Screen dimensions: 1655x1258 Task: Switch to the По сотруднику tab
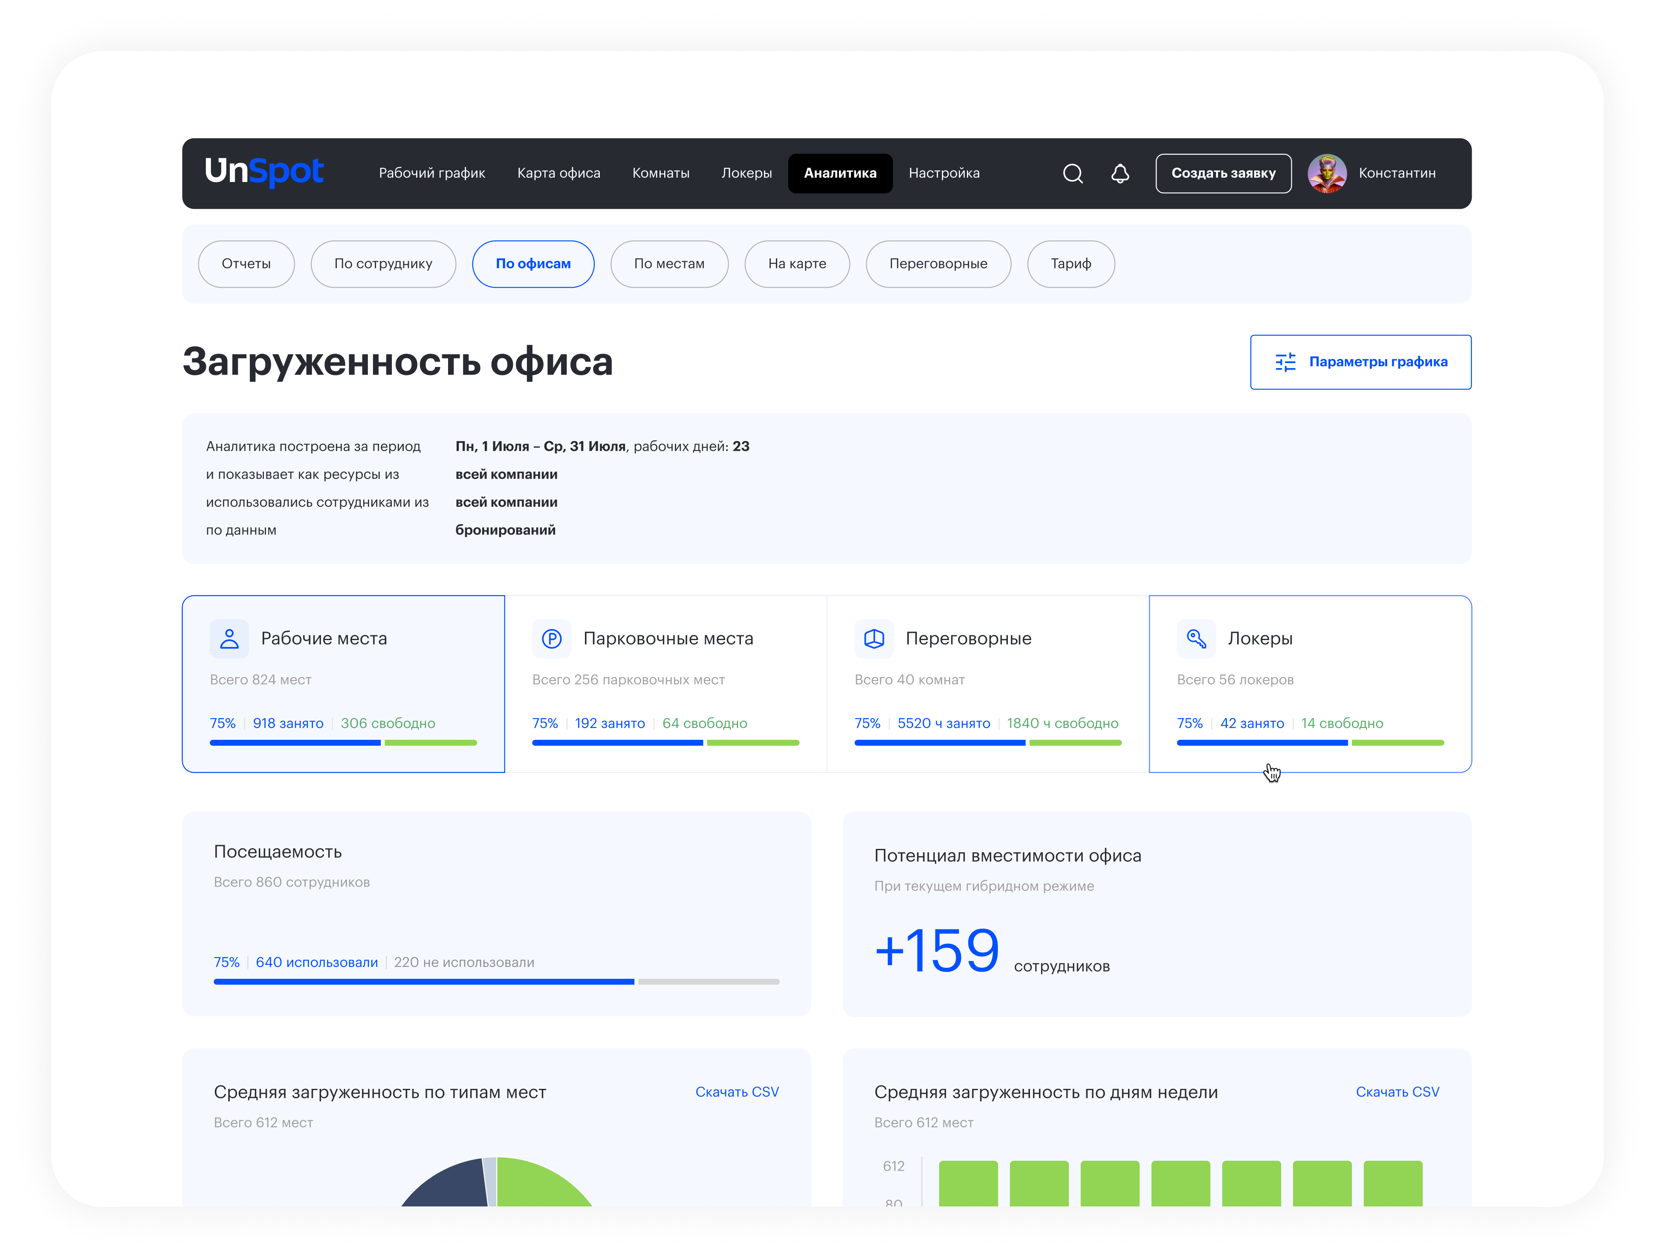pos(383,264)
